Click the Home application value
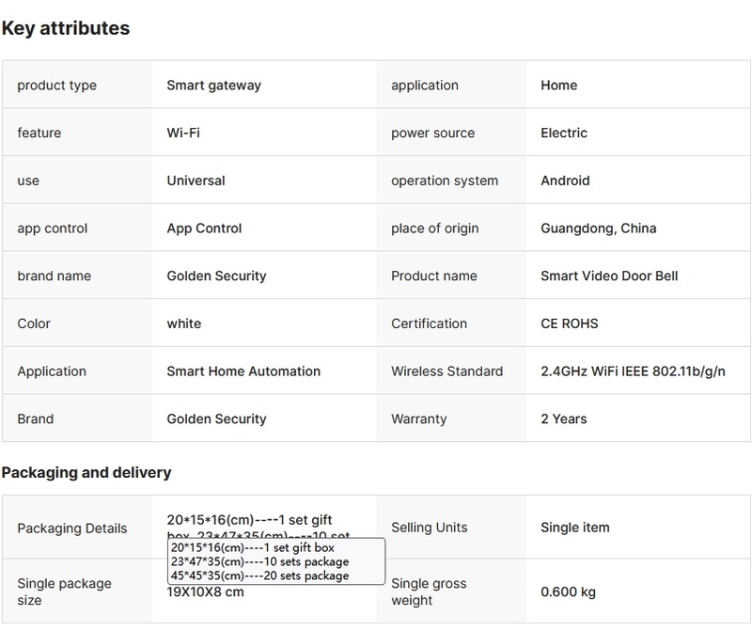 558,85
